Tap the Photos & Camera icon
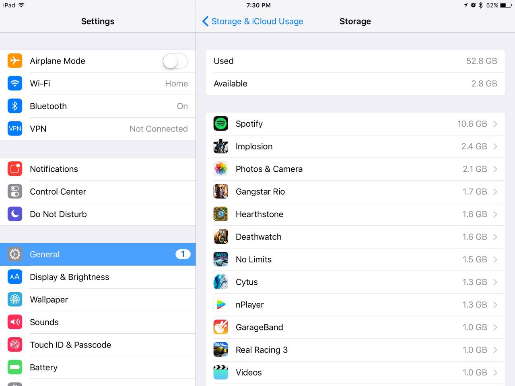515x386 pixels. tap(221, 169)
